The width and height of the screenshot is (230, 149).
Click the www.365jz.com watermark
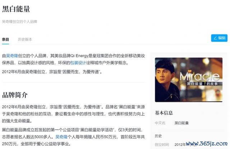(x=207, y=144)
